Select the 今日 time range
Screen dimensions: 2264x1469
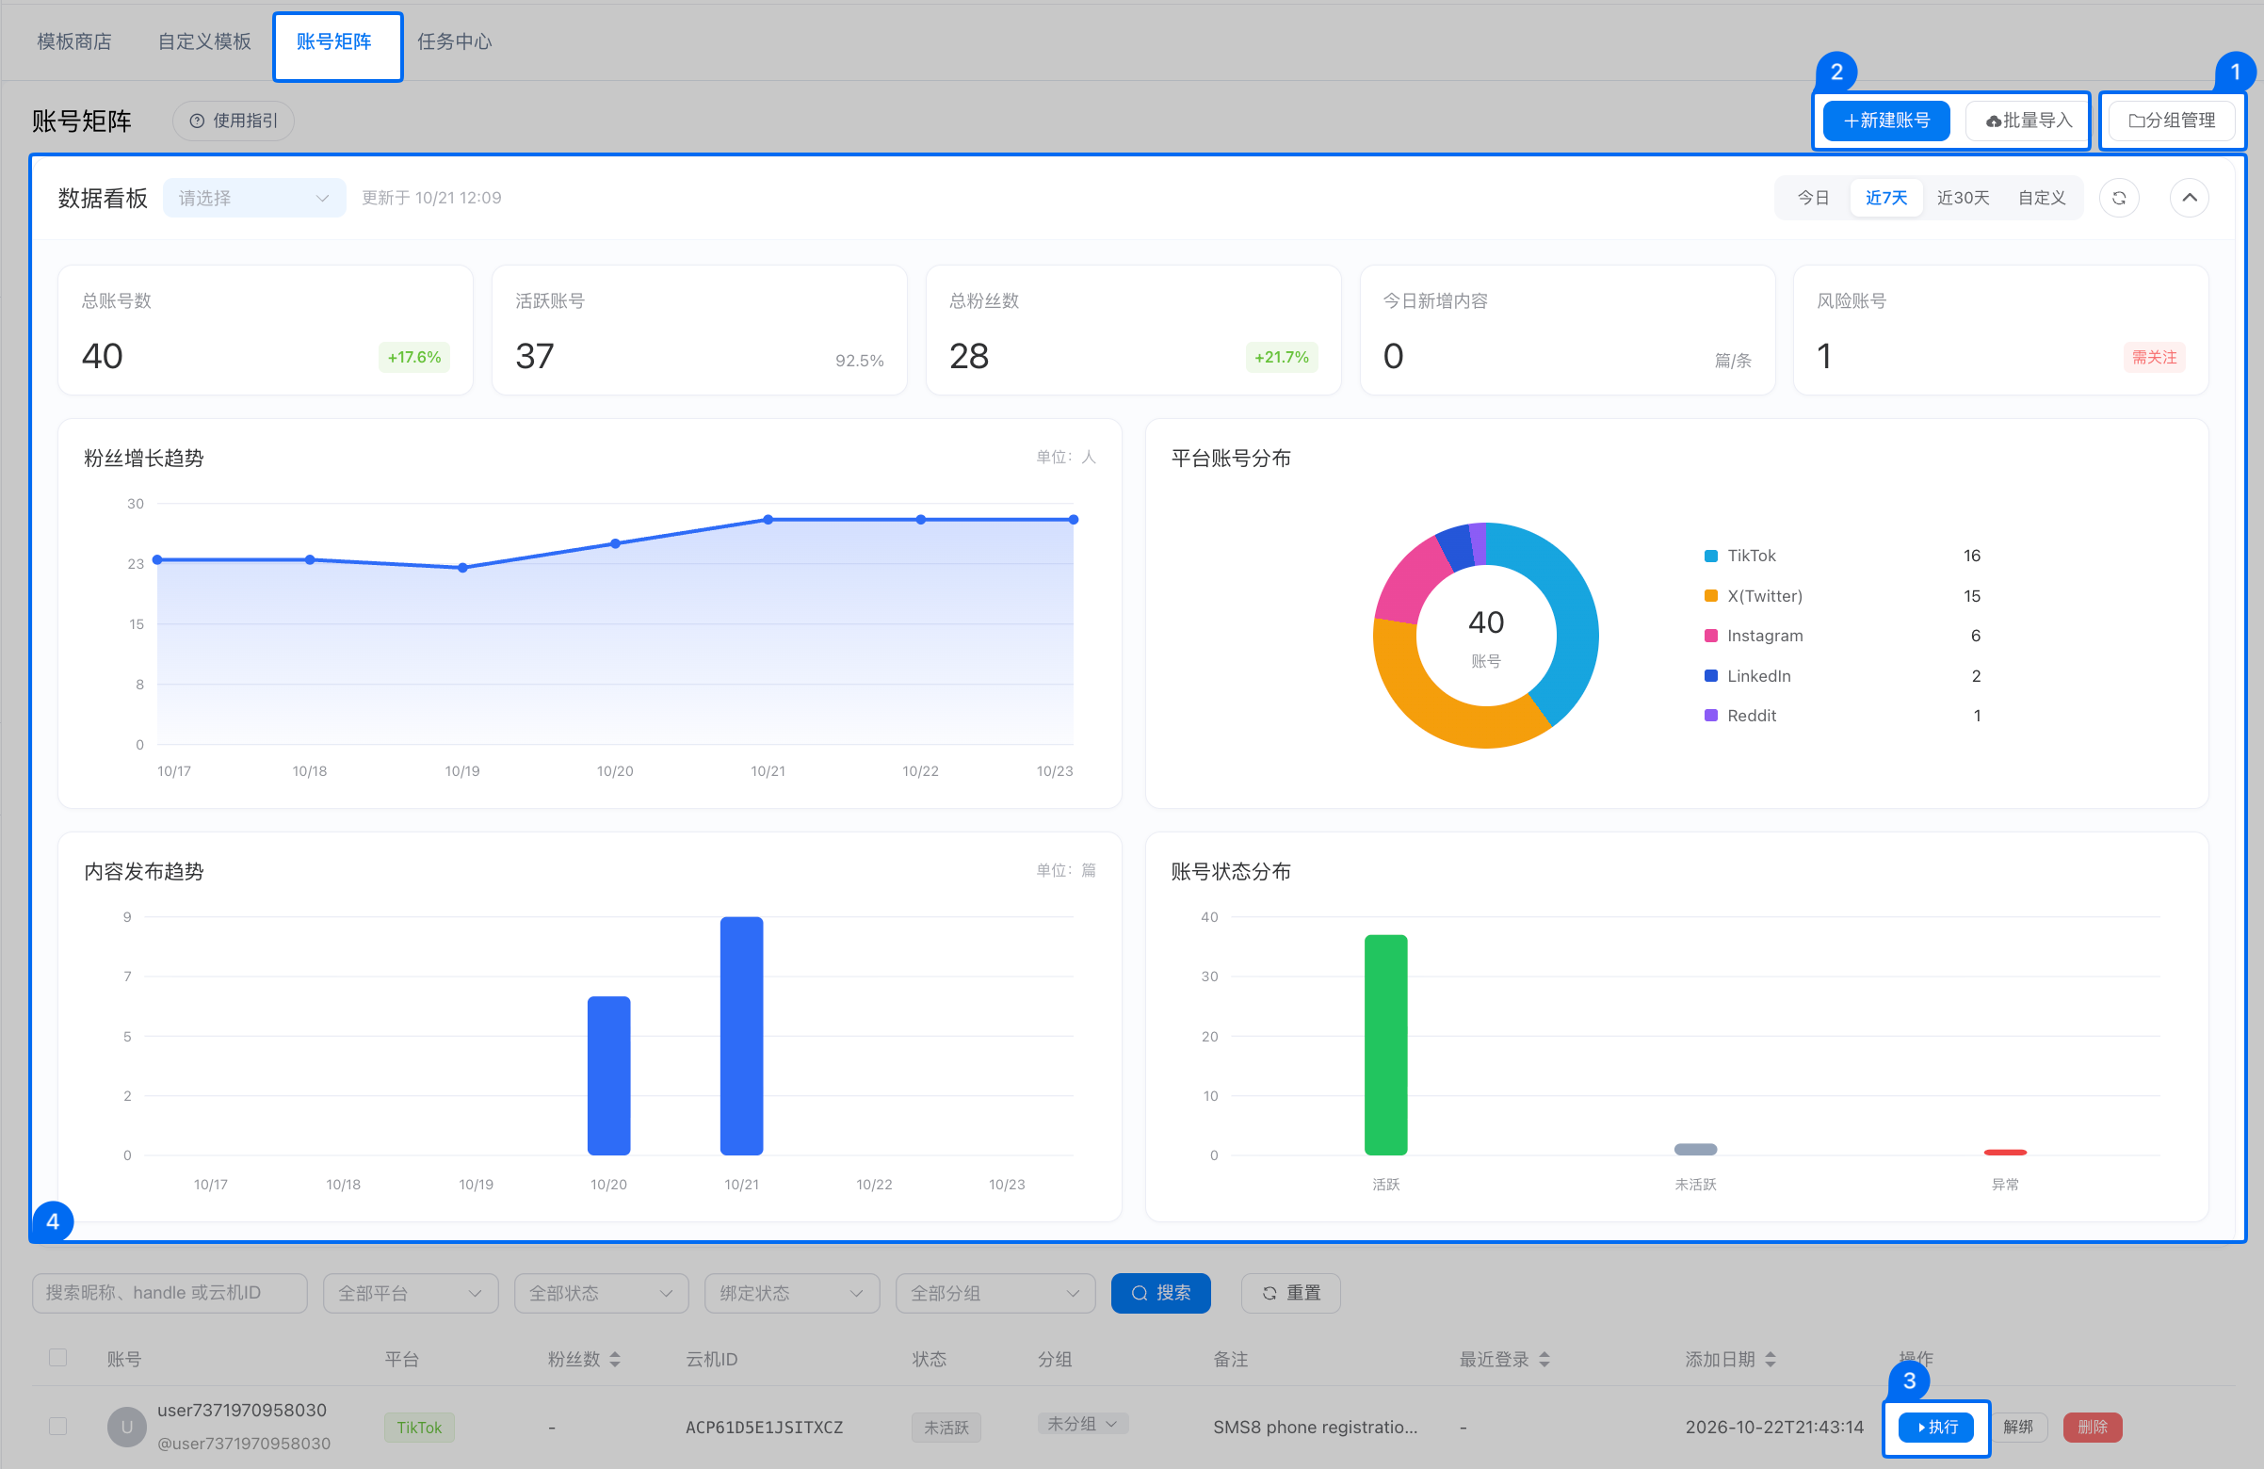click(1813, 198)
